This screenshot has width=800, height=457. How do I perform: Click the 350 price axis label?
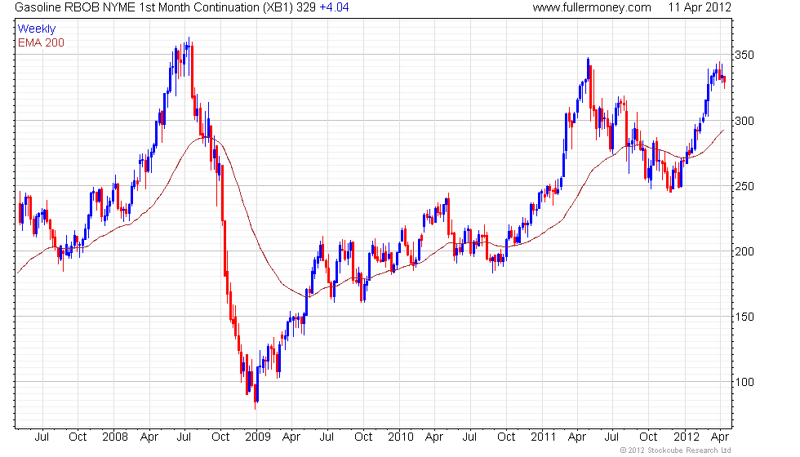tap(744, 55)
